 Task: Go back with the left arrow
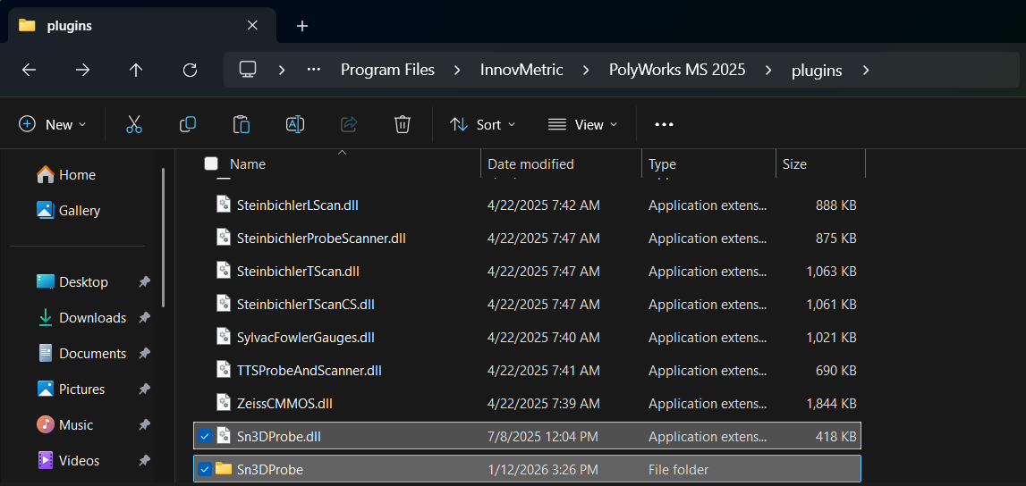[29, 70]
